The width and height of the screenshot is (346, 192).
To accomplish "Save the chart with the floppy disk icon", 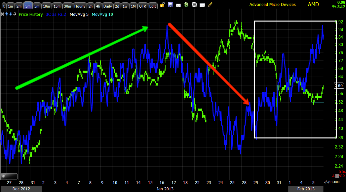I will coord(170,5).
